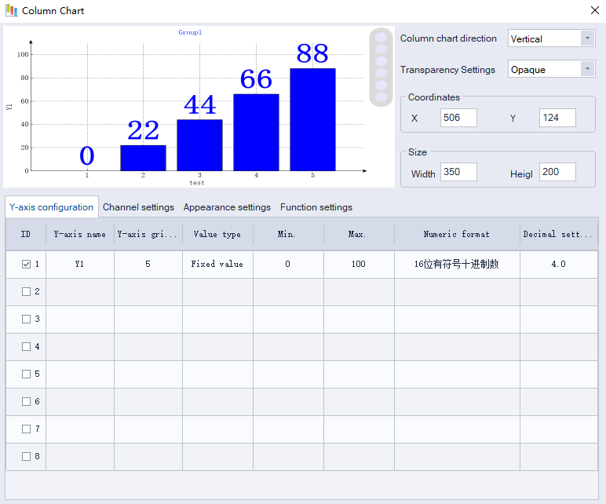Click the 'test' x-axis label
Screen dimensions: 606x504
coord(197,183)
